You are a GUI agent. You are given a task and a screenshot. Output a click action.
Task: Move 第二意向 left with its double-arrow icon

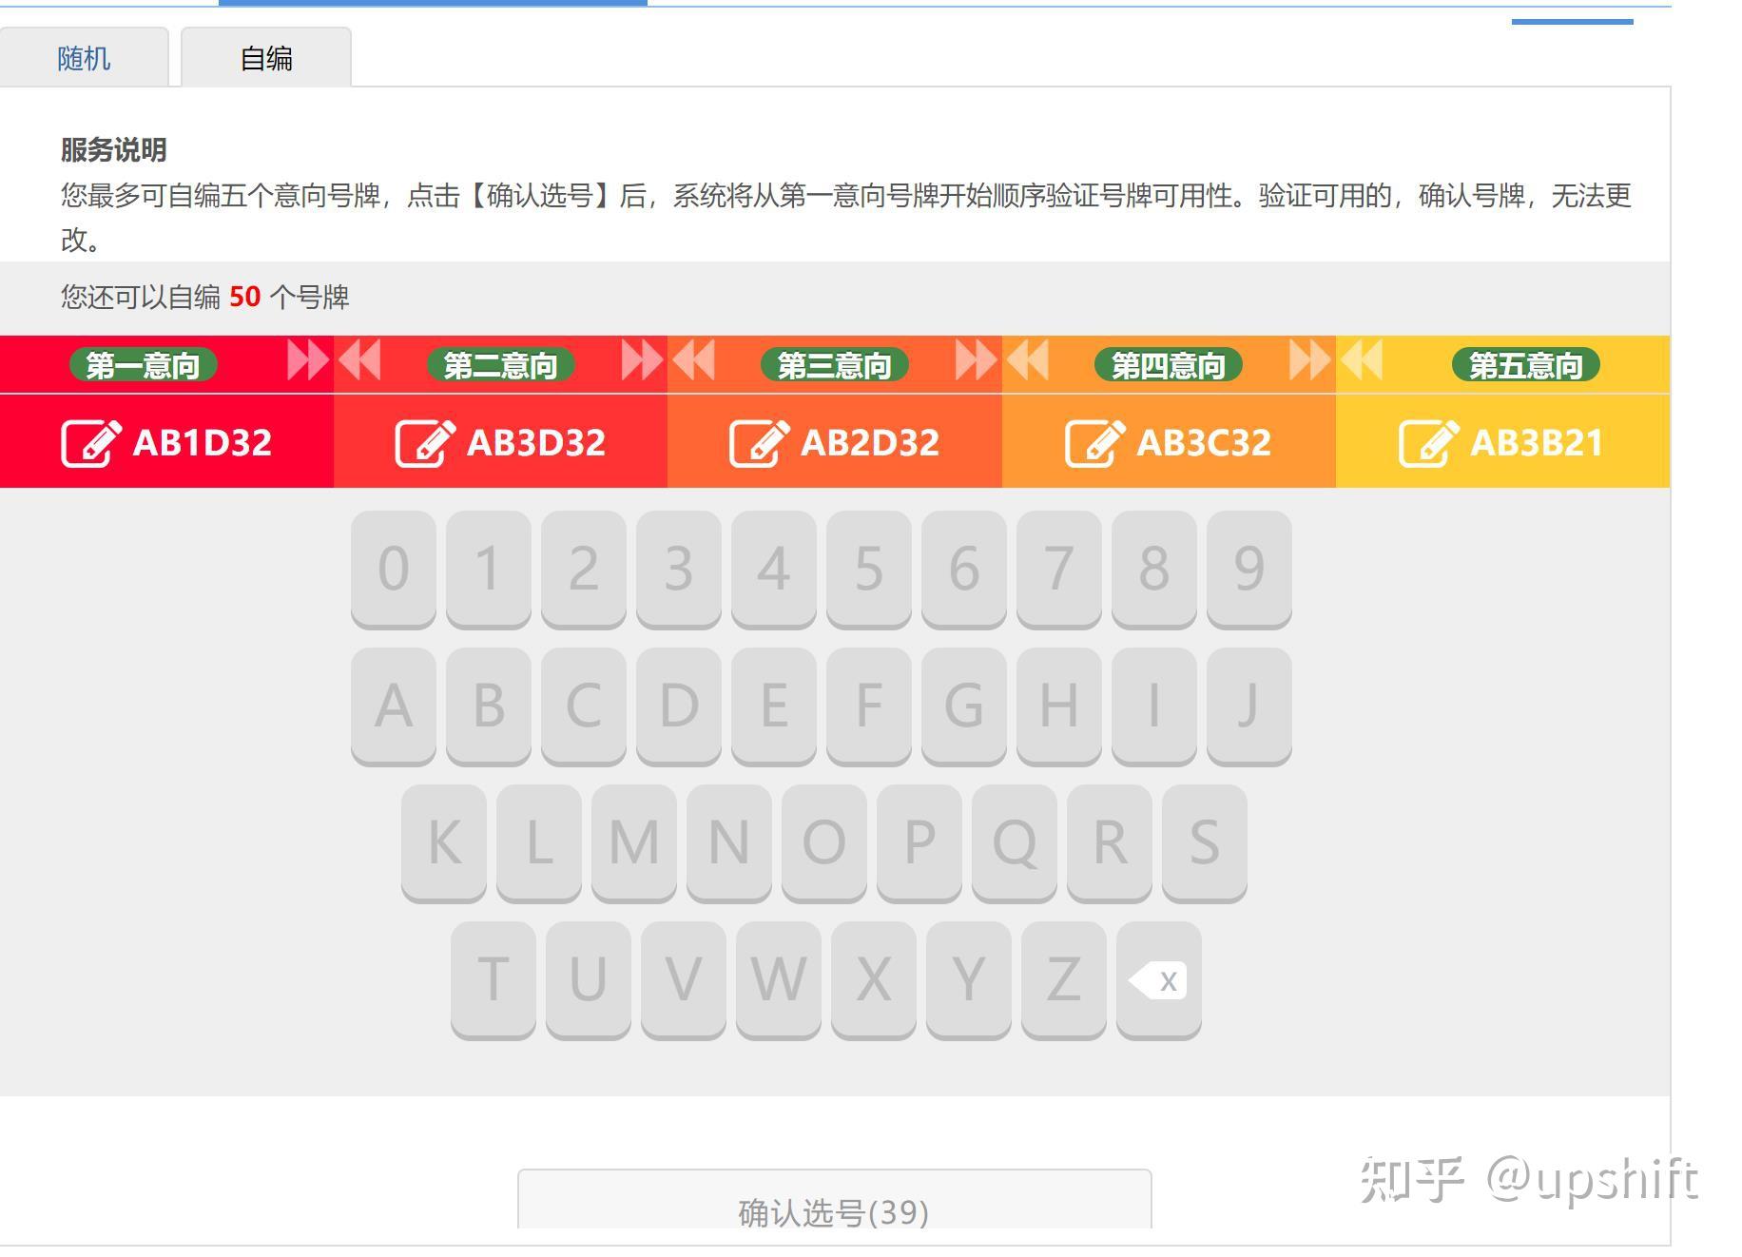pyautogui.click(x=359, y=361)
